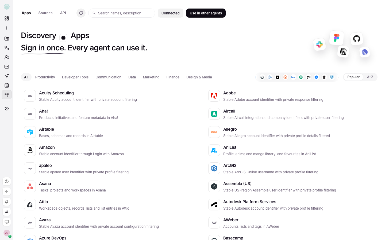Open the Assembla (US) app icon
This screenshot has height=240, width=385.
[x=214, y=186]
